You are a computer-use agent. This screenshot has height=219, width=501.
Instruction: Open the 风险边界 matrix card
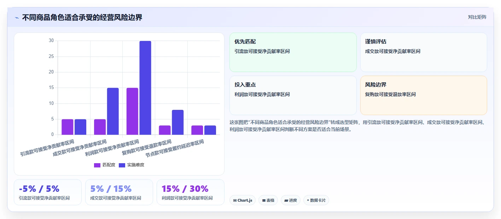tap(424, 95)
